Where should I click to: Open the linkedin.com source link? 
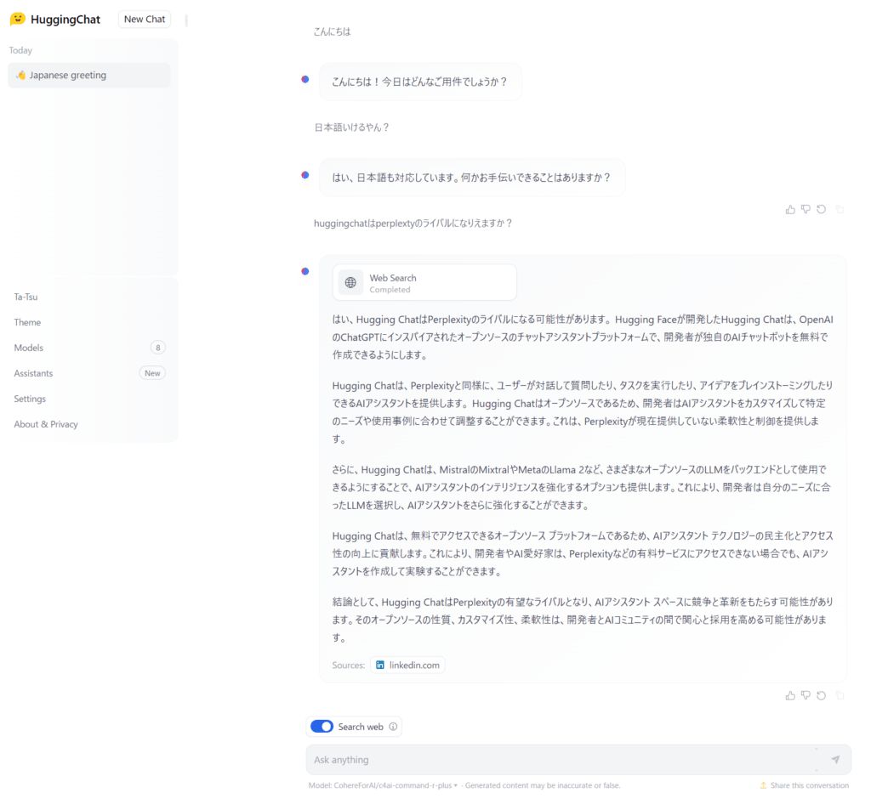[x=407, y=666]
